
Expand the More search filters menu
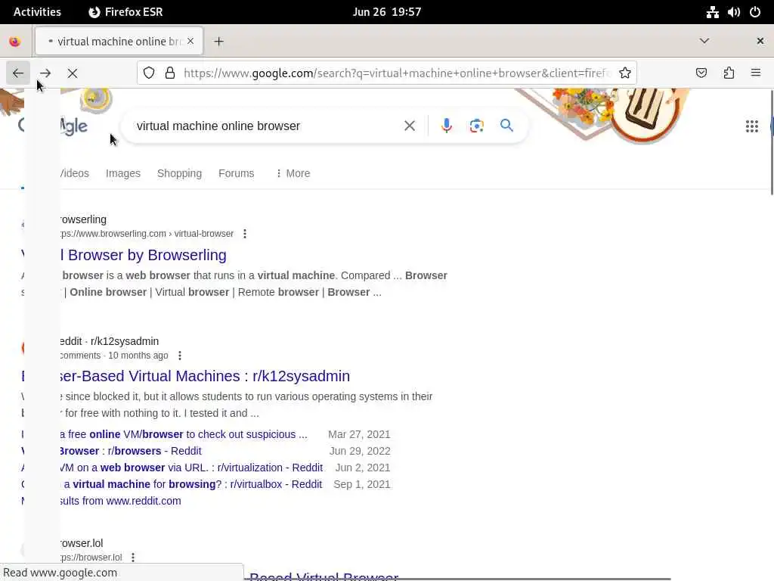[293, 173]
